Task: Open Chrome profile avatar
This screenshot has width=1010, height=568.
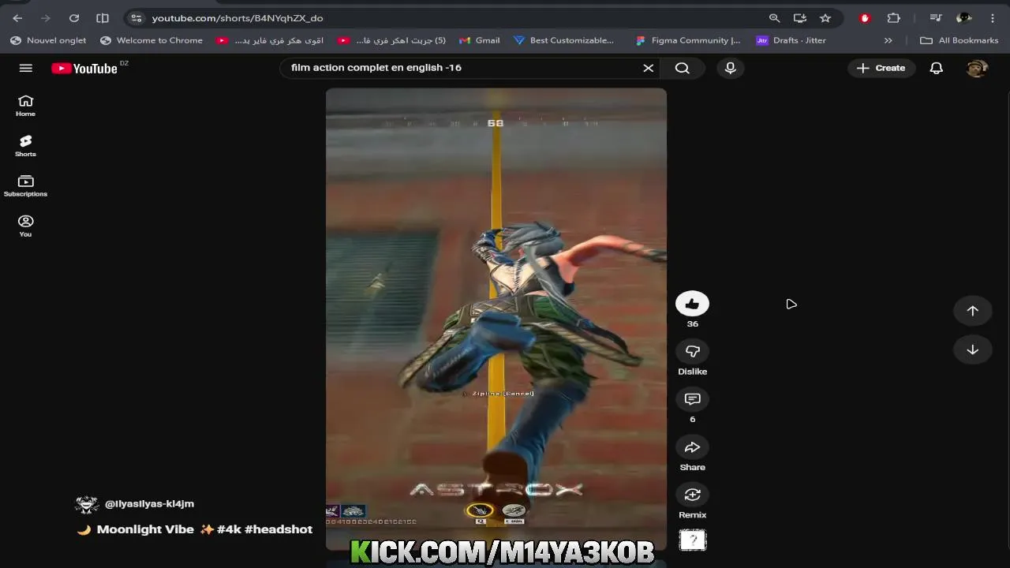Action: [963, 18]
